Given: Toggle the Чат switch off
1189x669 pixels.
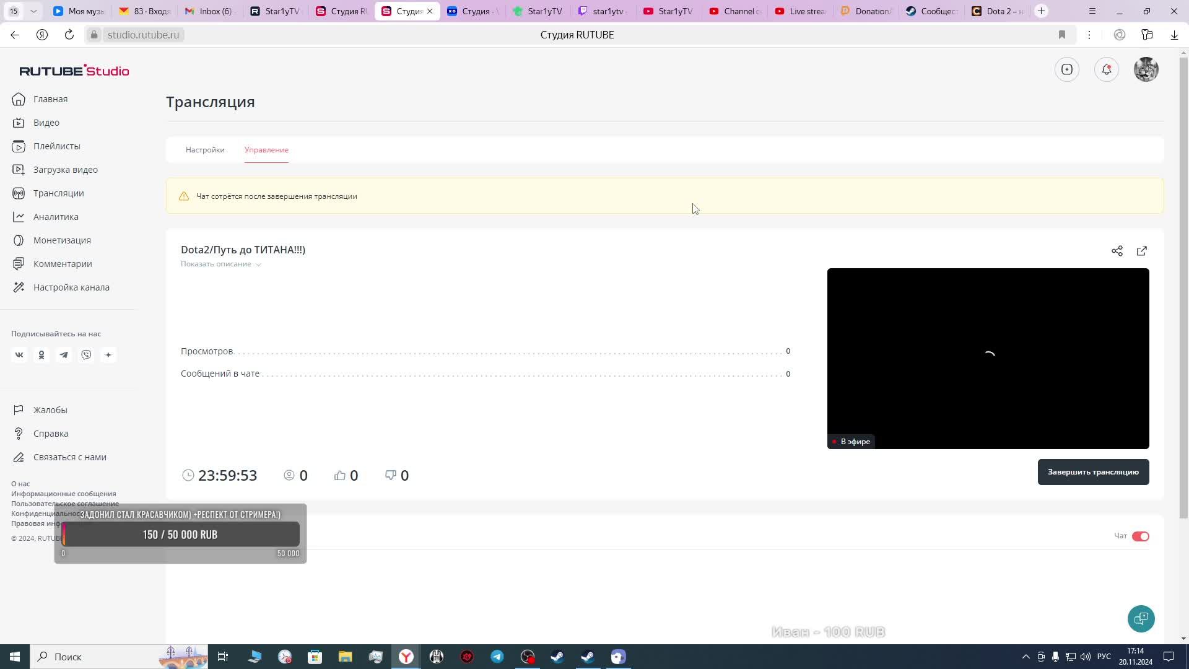Looking at the screenshot, I should coord(1141,536).
